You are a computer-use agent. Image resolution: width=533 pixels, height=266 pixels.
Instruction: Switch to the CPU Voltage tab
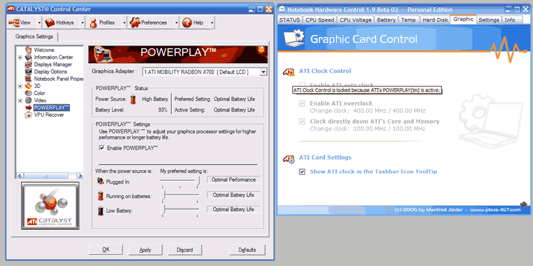click(x=356, y=20)
